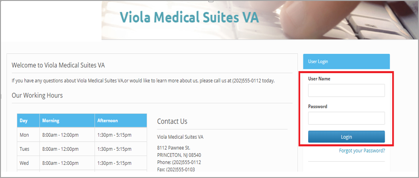419x178 pixels.
Task: Click the 8112 Pawnee St. address line
Action: click(x=174, y=148)
